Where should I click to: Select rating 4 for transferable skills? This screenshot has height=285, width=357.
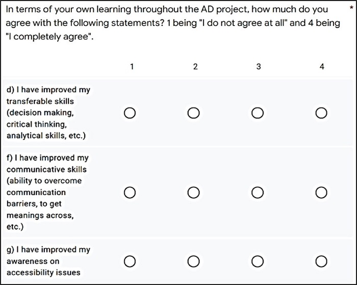321,113
